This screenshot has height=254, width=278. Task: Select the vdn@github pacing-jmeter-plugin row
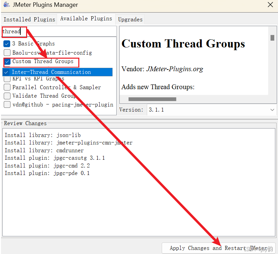(58, 104)
